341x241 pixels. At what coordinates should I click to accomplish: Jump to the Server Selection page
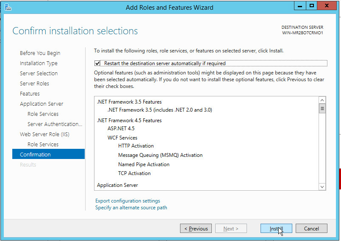pos(39,74)
